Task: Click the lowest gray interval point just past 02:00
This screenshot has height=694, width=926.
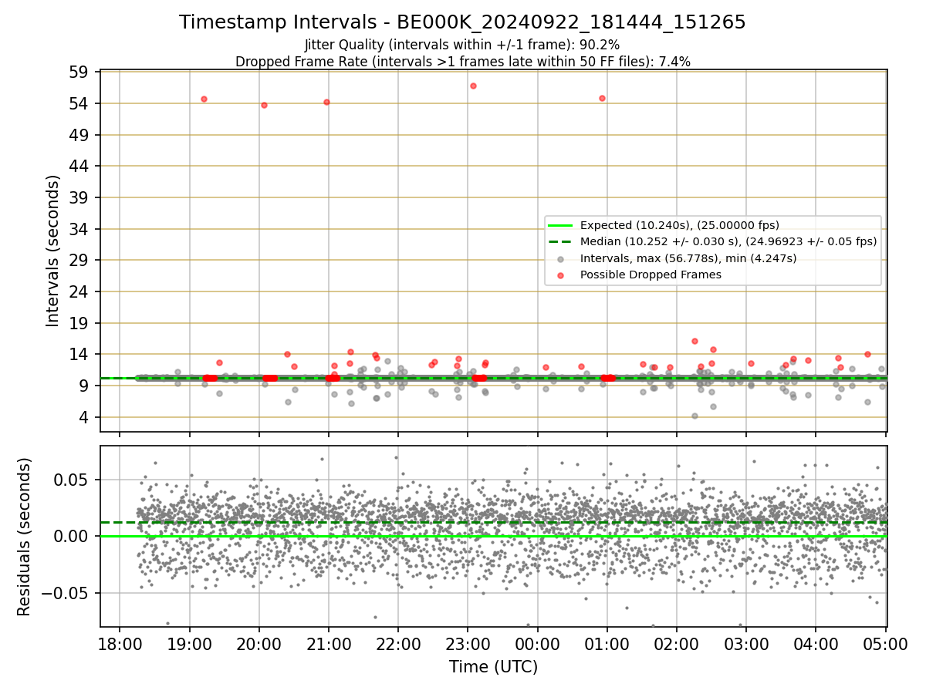Action: [694, 416]
